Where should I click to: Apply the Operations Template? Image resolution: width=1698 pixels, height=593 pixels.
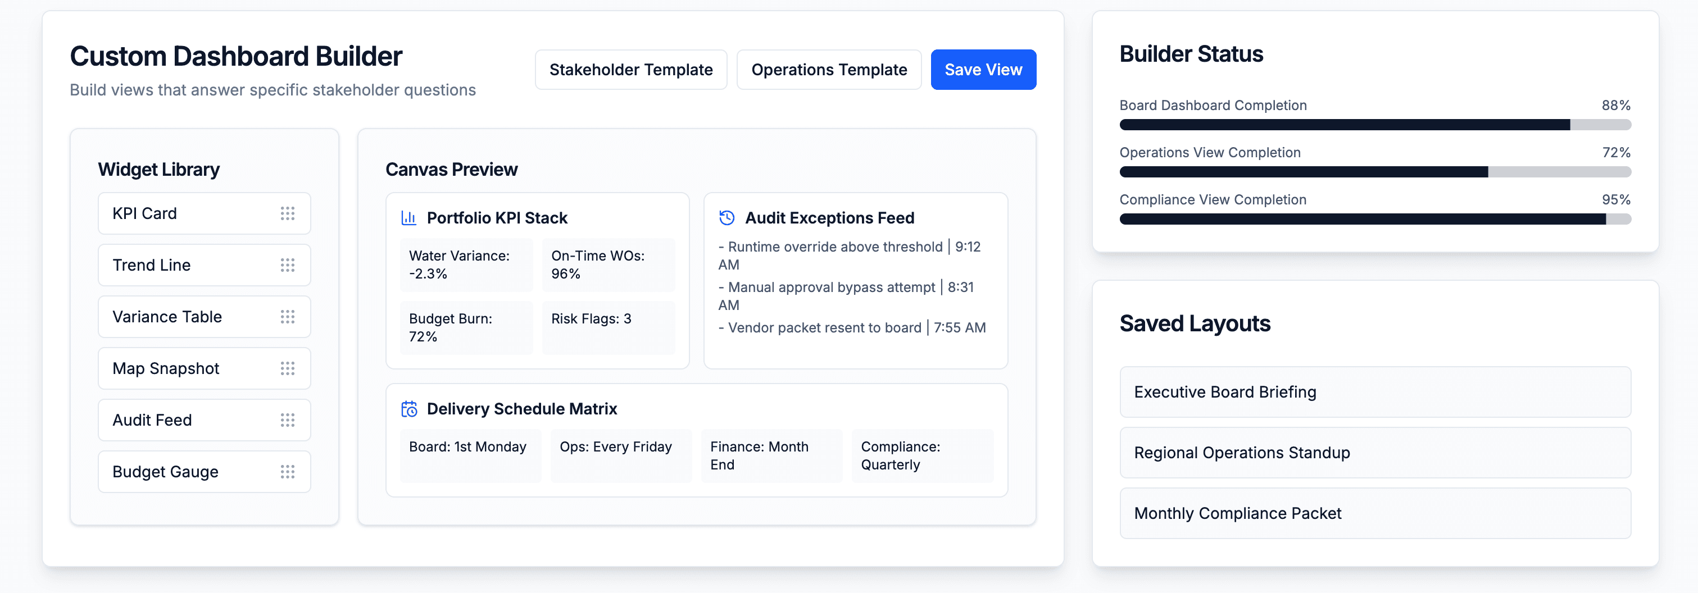[829, 69]
